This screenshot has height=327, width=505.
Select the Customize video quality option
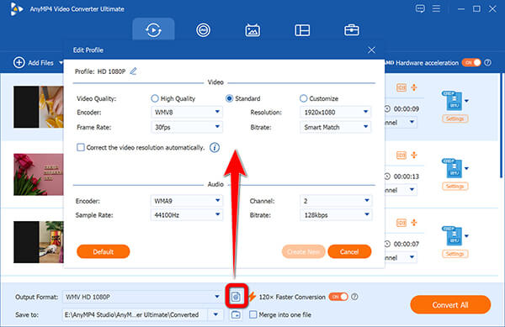(303, 98)
